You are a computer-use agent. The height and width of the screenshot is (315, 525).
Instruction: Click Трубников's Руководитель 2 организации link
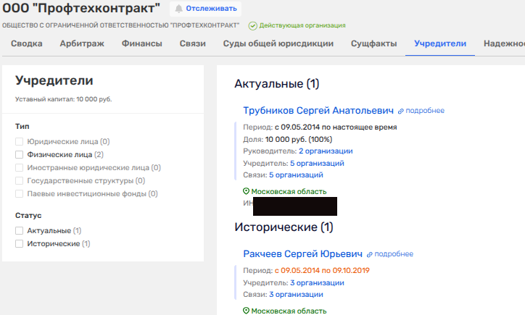(x=326, y=151)
